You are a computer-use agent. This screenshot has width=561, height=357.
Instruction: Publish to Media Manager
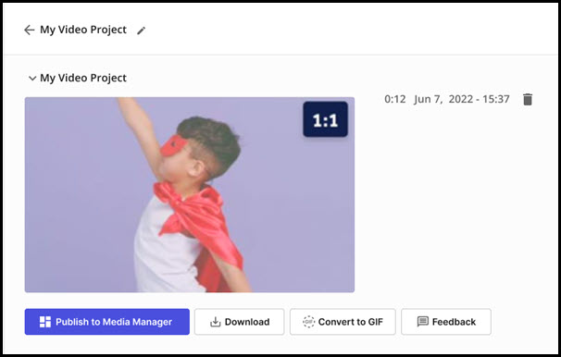tap(107, 322)
